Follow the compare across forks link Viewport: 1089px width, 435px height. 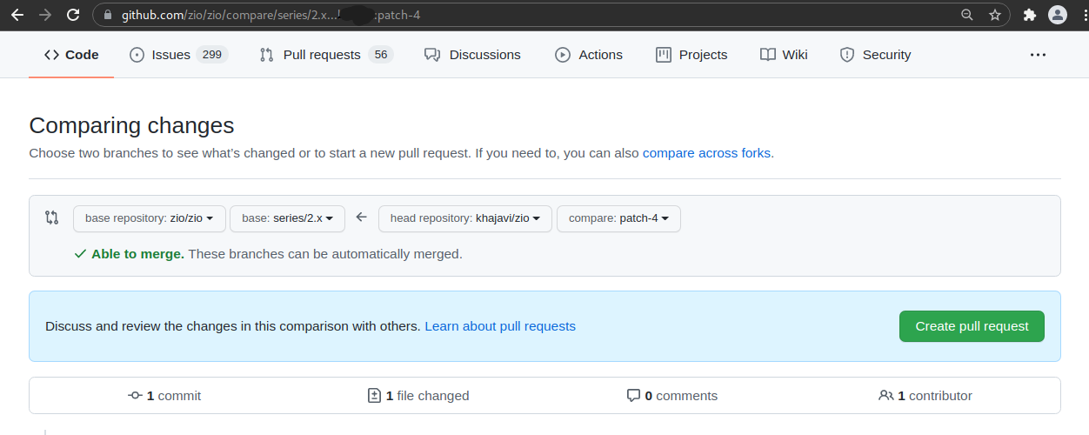pyautogui.click(x=706, y=153)
